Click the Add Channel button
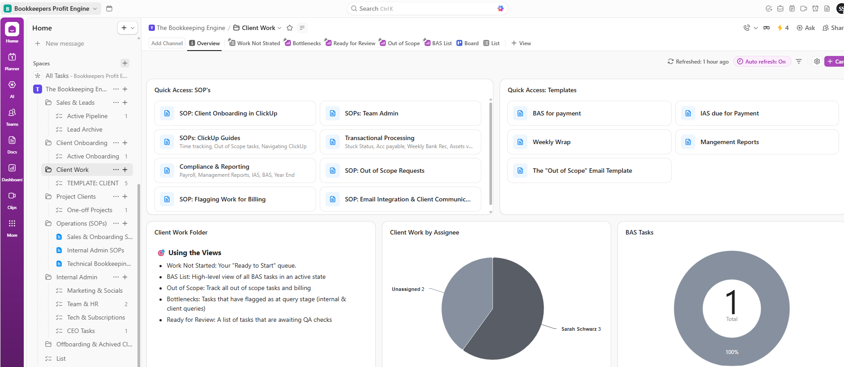 (x=167, y=43)
